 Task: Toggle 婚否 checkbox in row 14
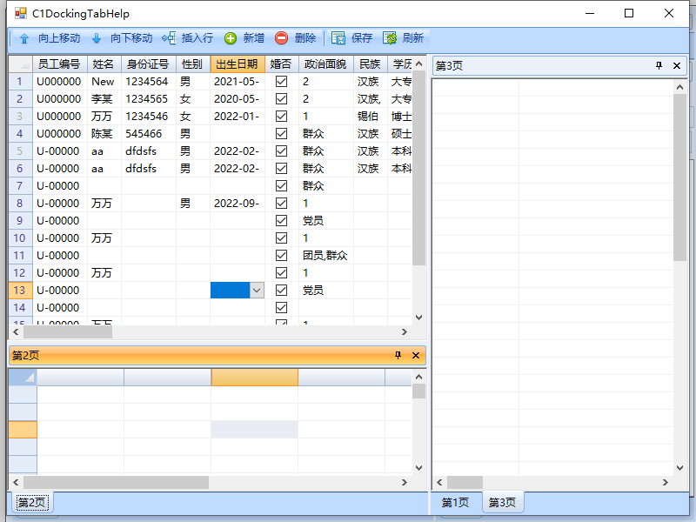tap(281, 307)
